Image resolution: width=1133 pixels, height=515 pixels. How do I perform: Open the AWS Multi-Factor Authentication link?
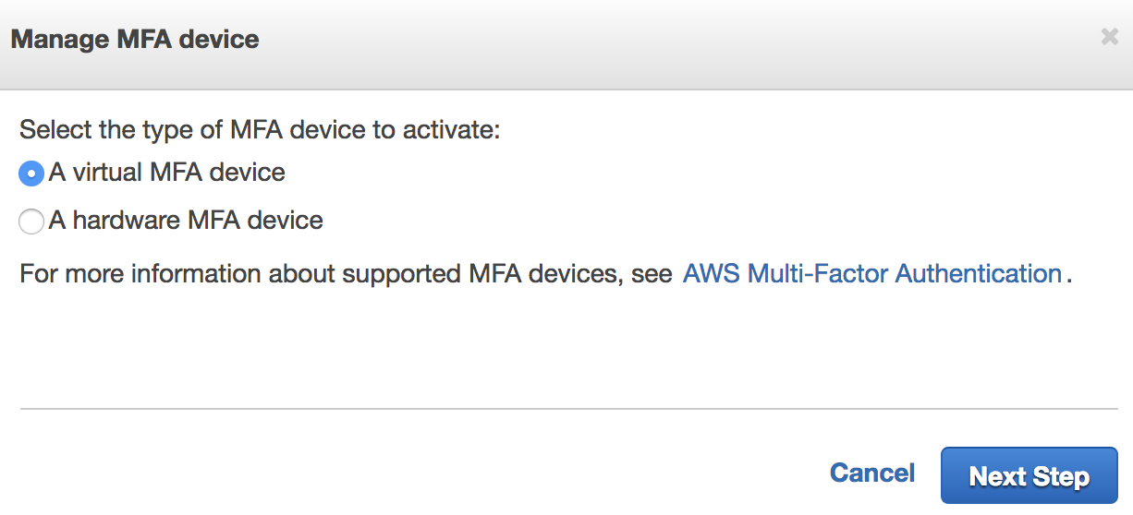[871, 274]
